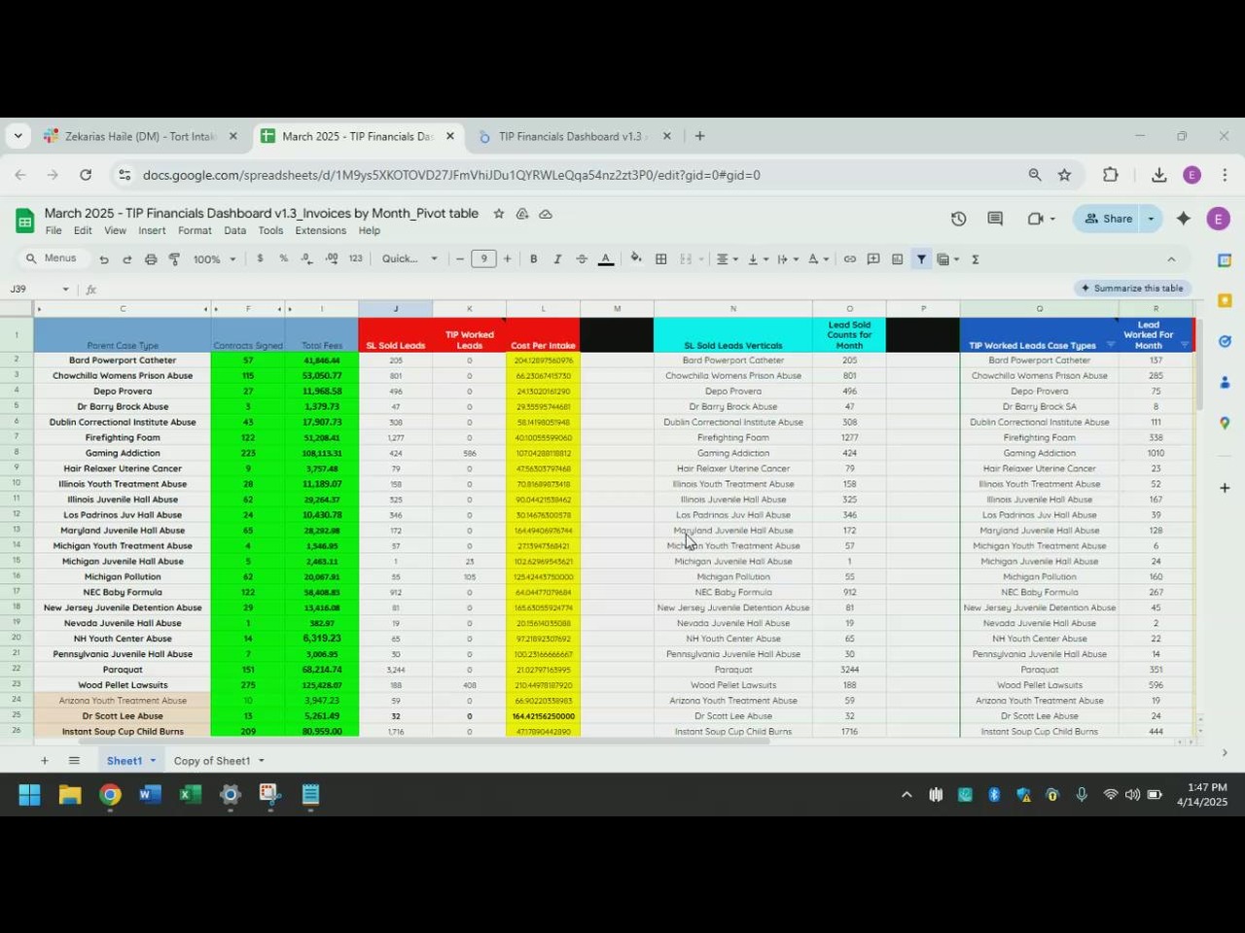Screen dimensions: 1245x933
Task: Increase font size with plus
Action: pyautogui.click(x=507, y=259)
